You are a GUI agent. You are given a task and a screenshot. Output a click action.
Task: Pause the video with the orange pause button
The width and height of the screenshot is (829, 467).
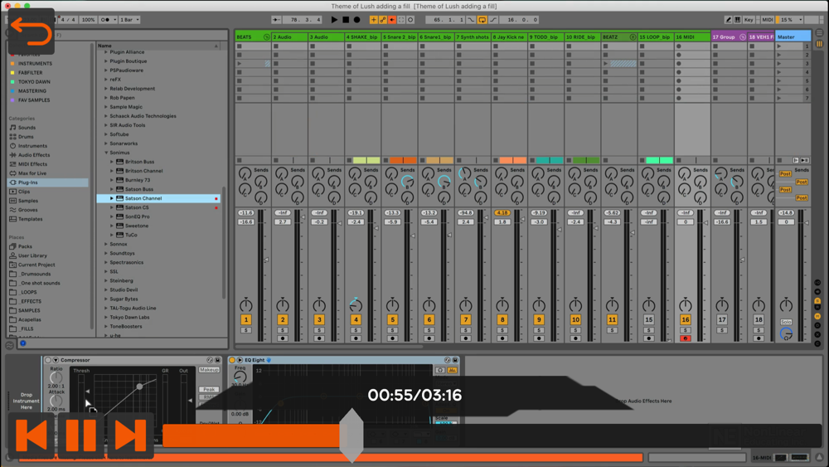tap(81, 435)
